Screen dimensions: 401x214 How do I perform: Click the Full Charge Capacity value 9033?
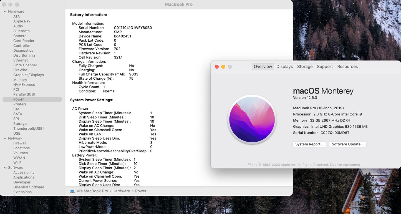pos(134,74)
